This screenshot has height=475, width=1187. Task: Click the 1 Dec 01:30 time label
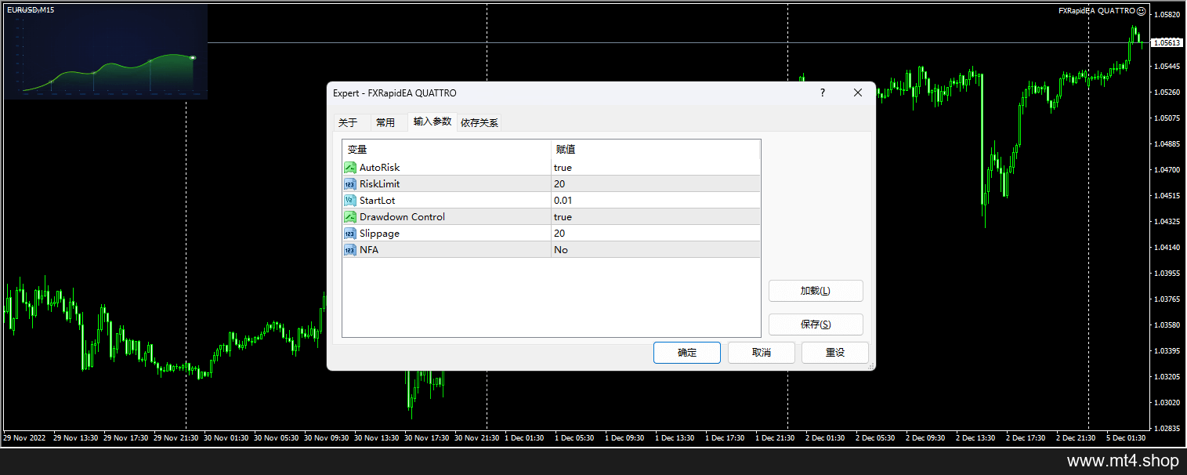(523, 438)
